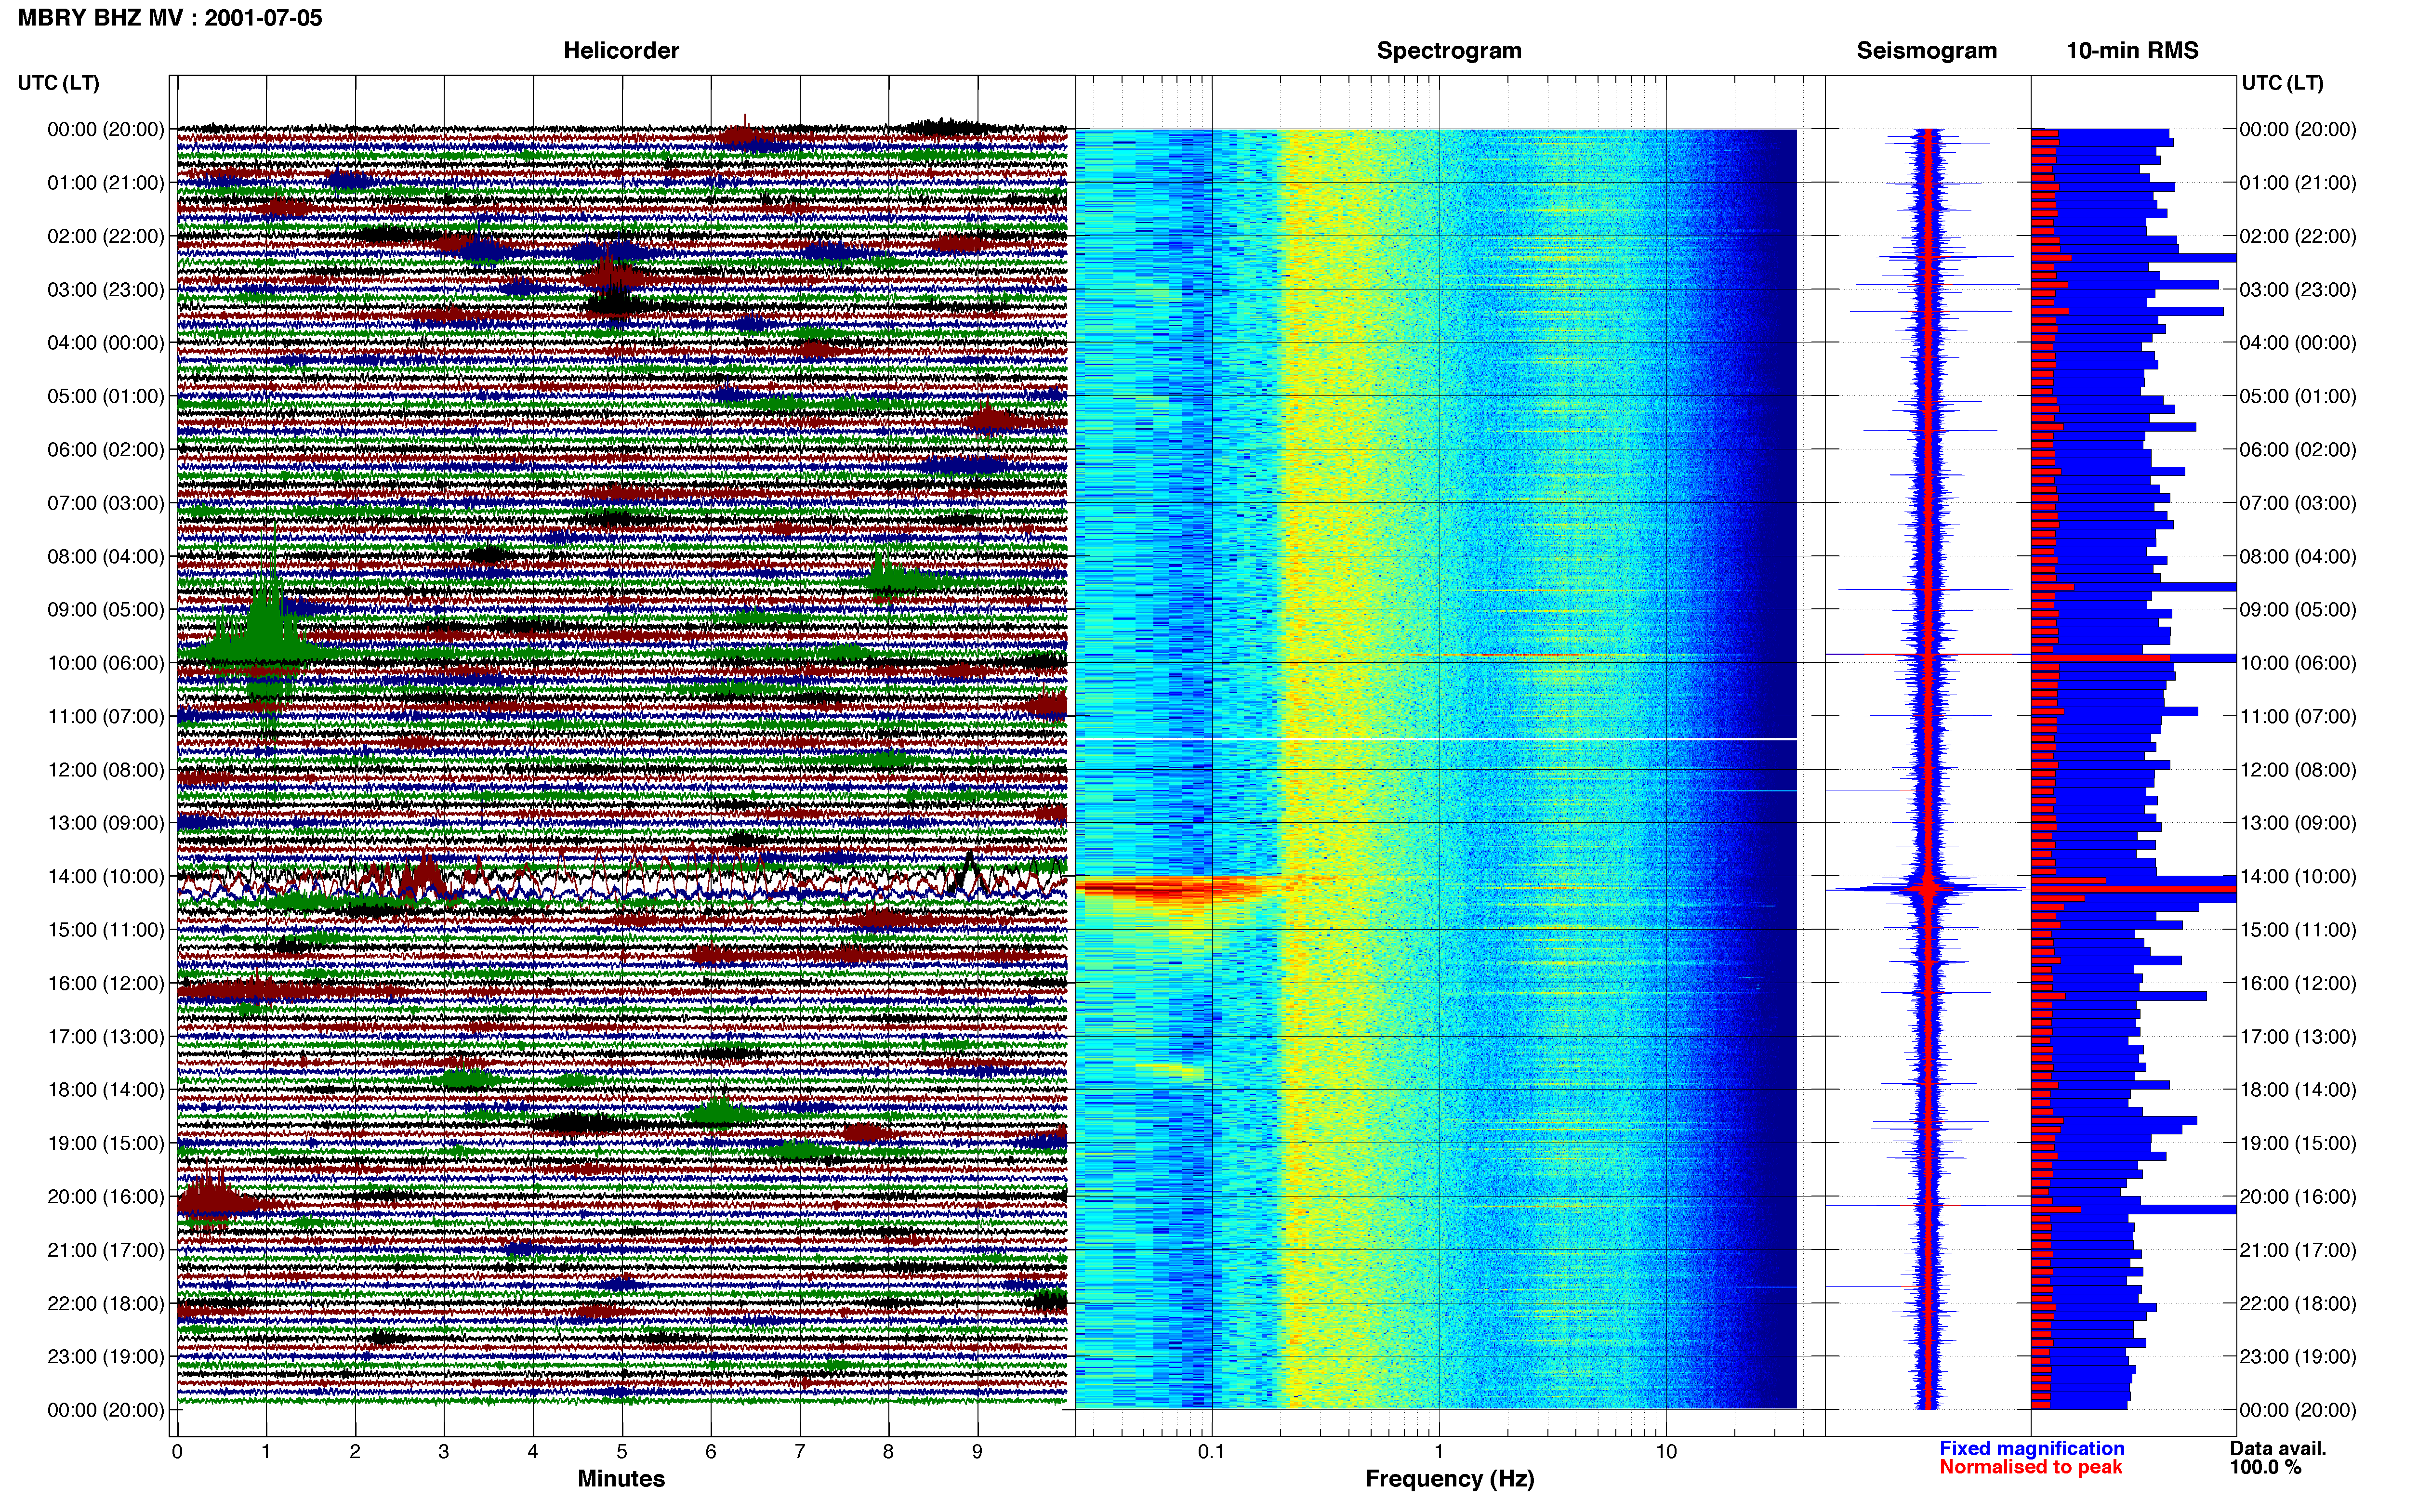2418x1512 pixels.
Task: Click the left '01:00 (21:00)' time label
Action: coord(106,182)
